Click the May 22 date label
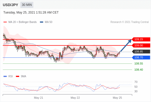The height and width of the screenshot is (102, 151). (x=75, y=98)
